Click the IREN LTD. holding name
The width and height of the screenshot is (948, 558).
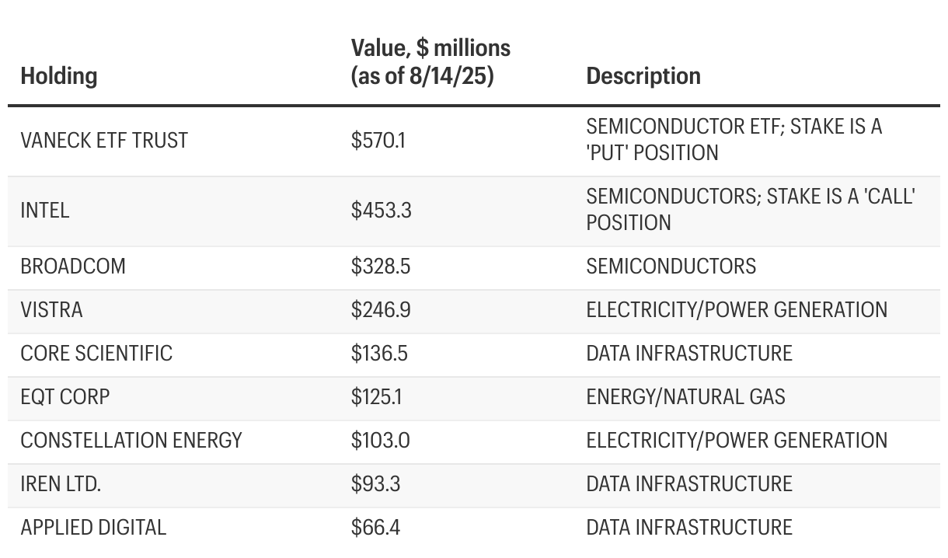click(61, 484)
